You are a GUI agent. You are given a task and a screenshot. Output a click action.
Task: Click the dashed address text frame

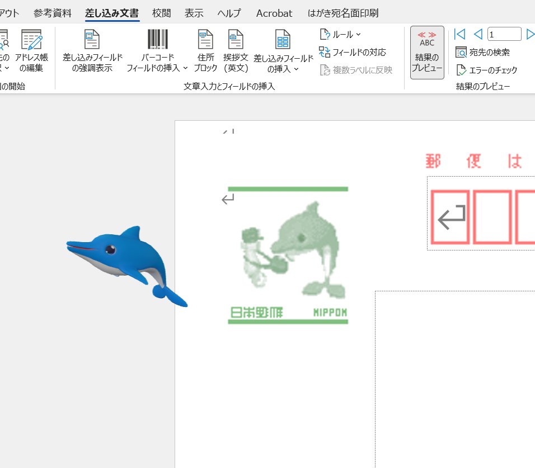click(x=455, y=379)
